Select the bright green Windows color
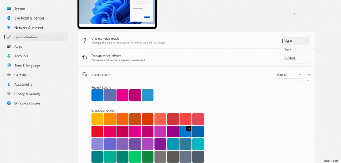 click(135, 157)
